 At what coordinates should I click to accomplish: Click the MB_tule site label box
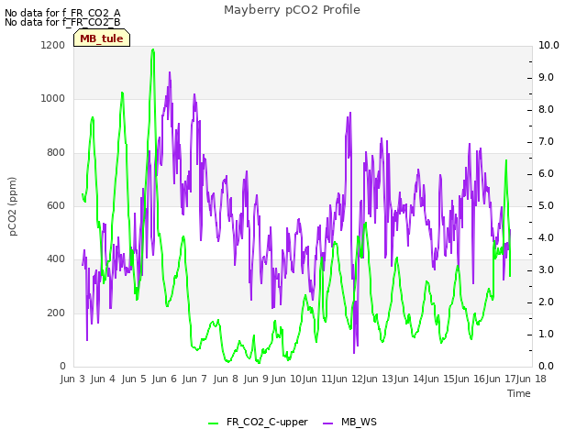click(x=102, y=38)
